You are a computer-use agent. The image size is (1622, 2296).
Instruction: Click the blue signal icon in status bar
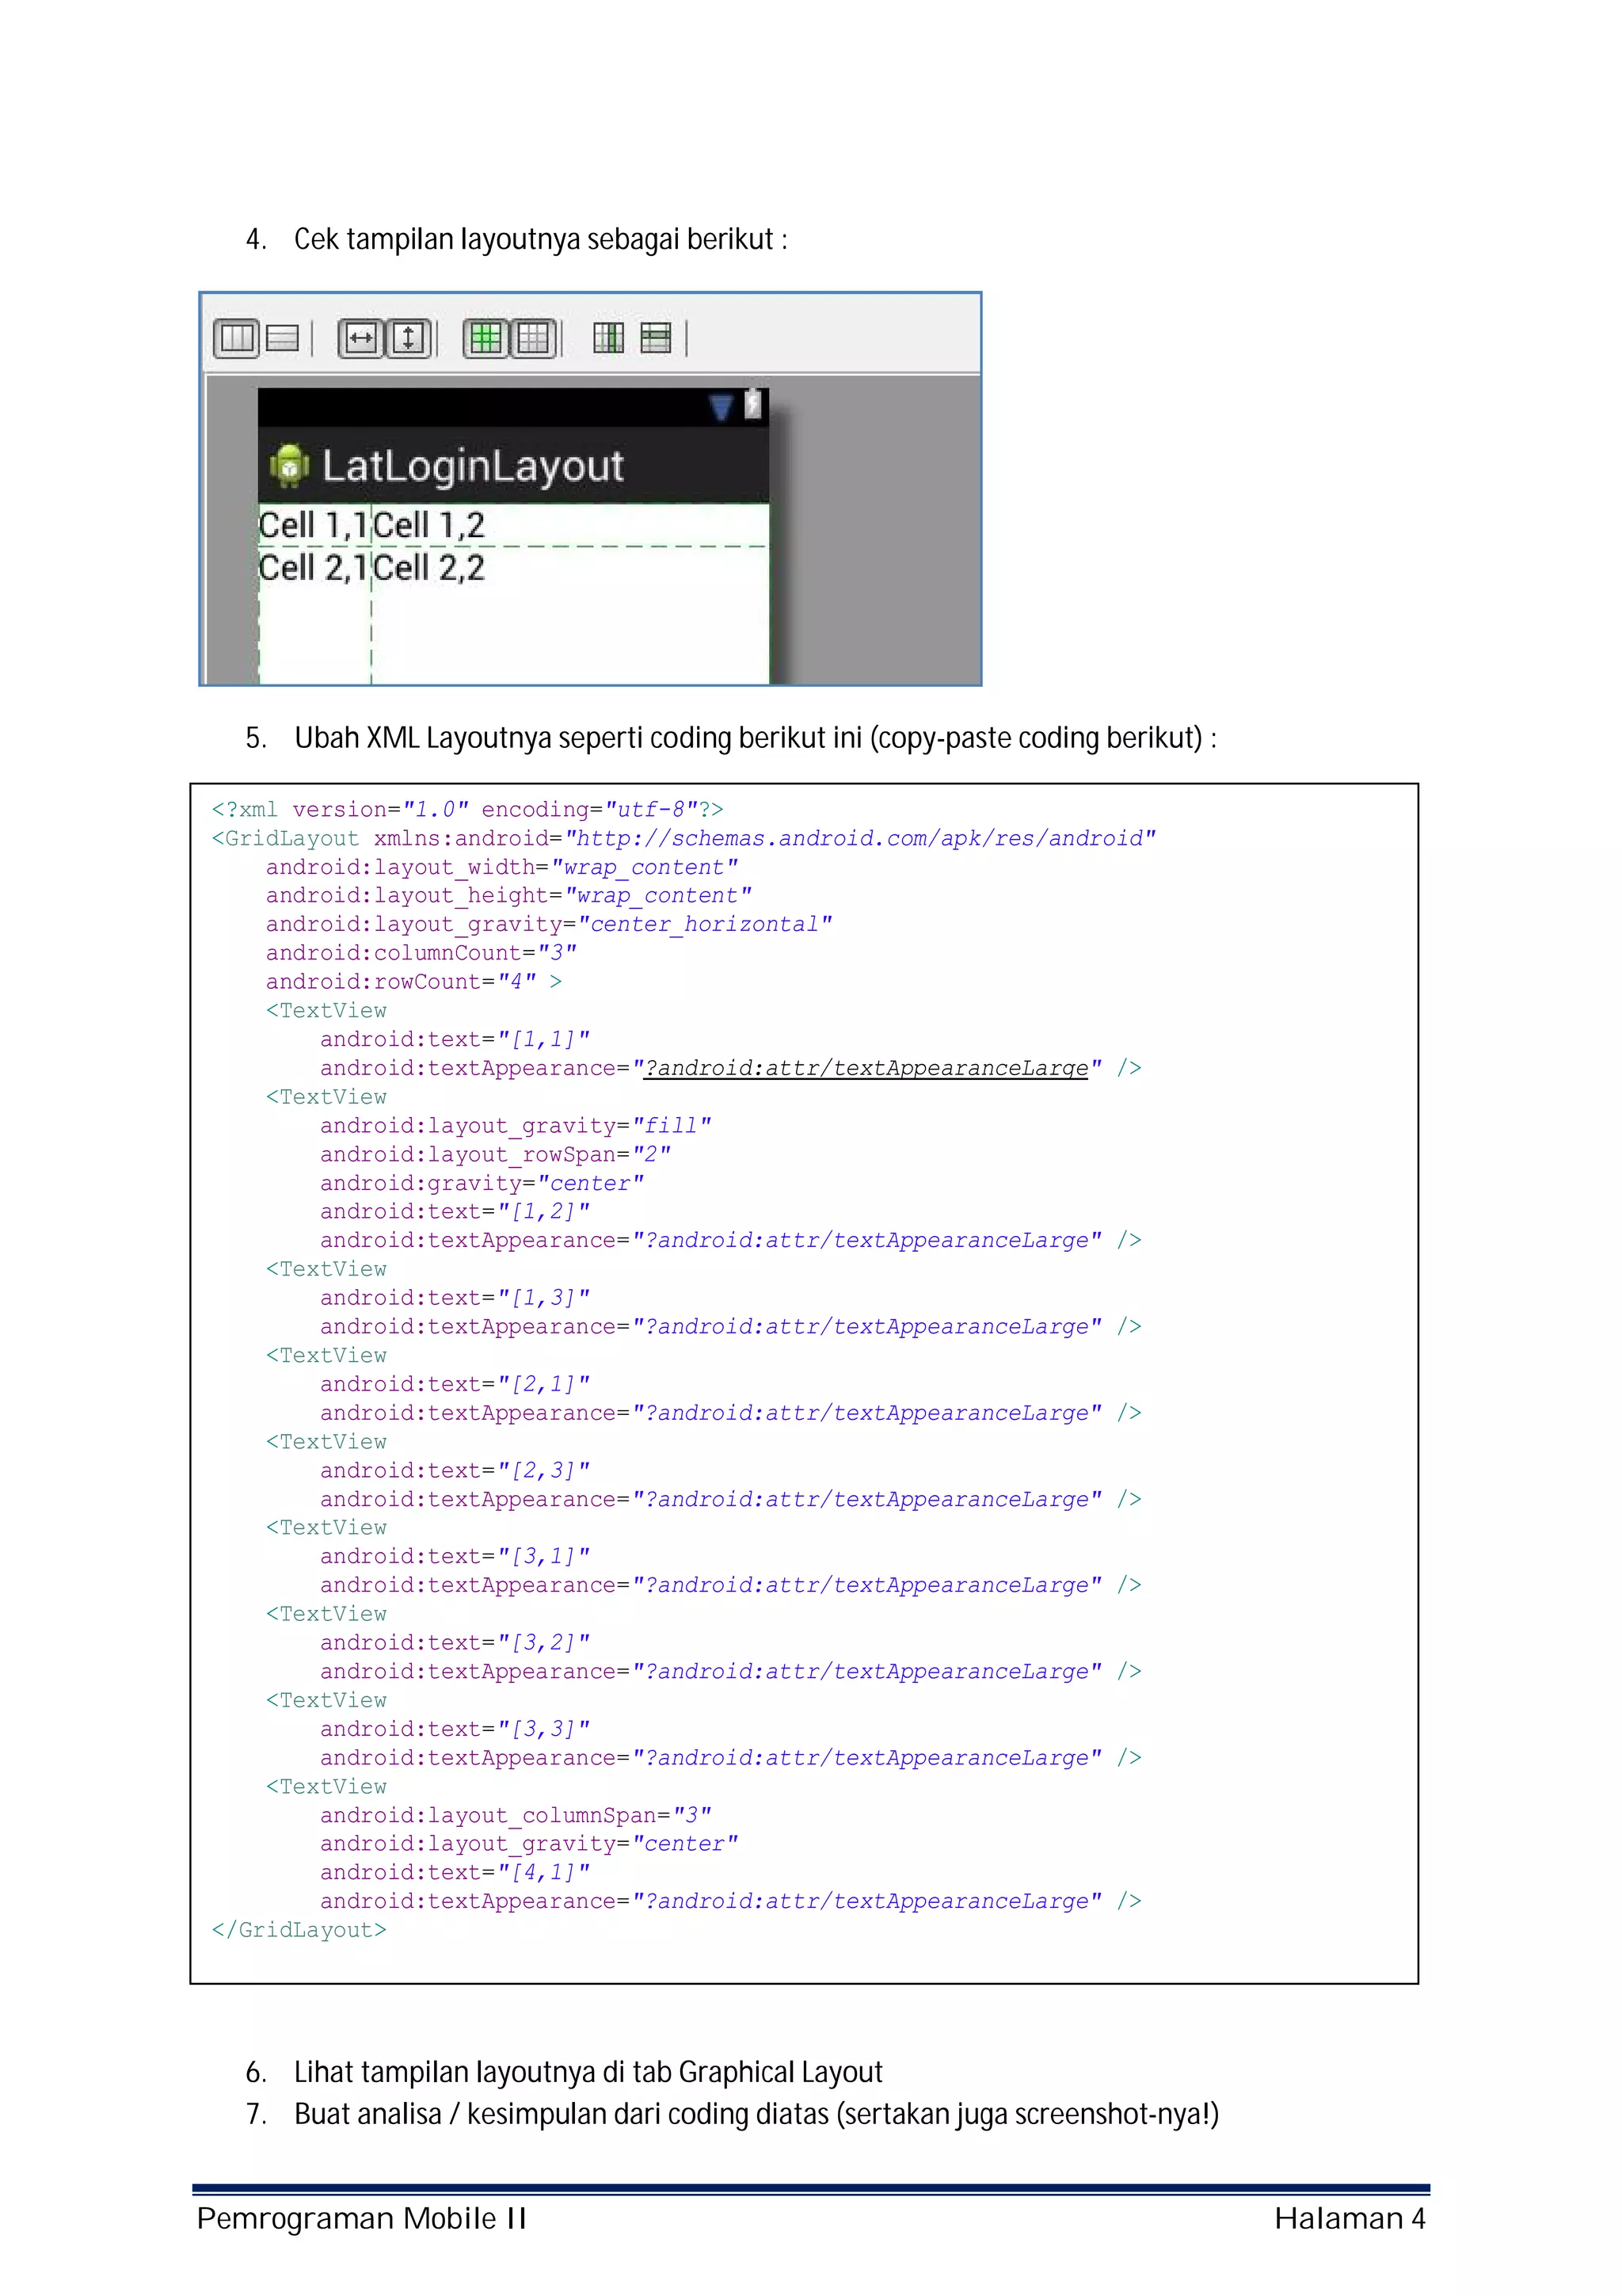coord(722,407)
